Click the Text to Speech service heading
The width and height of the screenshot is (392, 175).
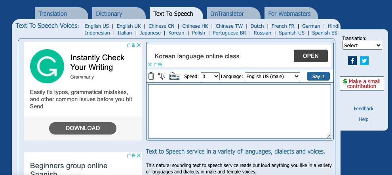[x=235, y=152]
